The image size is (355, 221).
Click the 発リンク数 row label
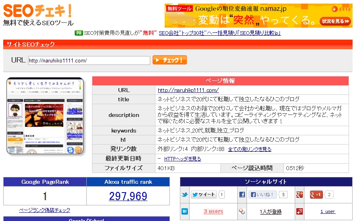coord(123,149)
